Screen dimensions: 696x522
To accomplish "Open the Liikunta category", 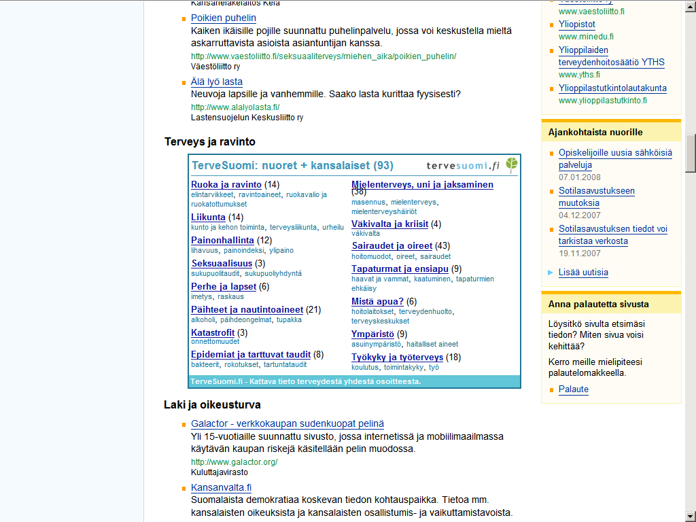I will click(208, 217).
